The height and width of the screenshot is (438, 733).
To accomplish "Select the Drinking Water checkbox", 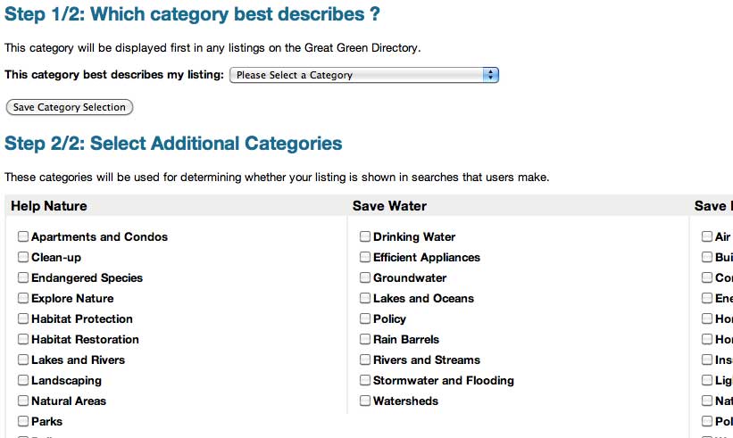I will click(x=365, y=237).
